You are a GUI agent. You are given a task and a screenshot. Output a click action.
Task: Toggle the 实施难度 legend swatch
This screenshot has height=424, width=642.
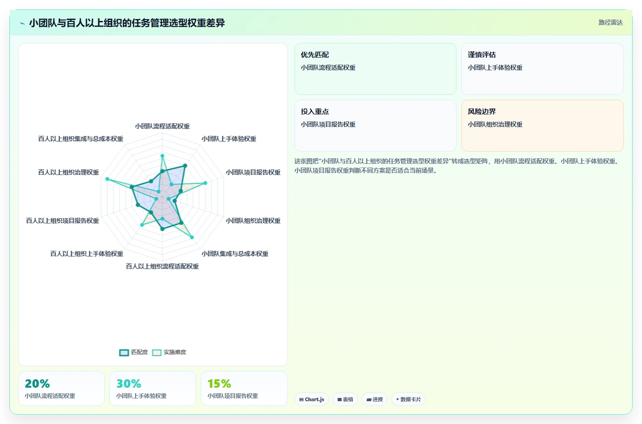pyautogui.click(x=157, y=352)
